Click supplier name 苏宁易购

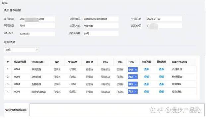tap(36, 70)
